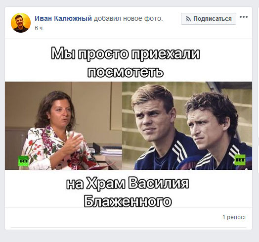Click the woman's gesturing hands in photo
The height and width of the screenshot is (242, 259).
(73, 143)
